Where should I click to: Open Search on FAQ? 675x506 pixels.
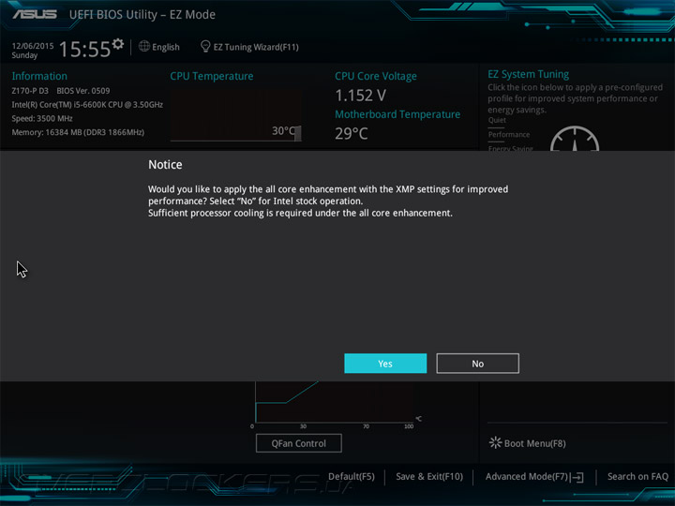coord(637,476)
